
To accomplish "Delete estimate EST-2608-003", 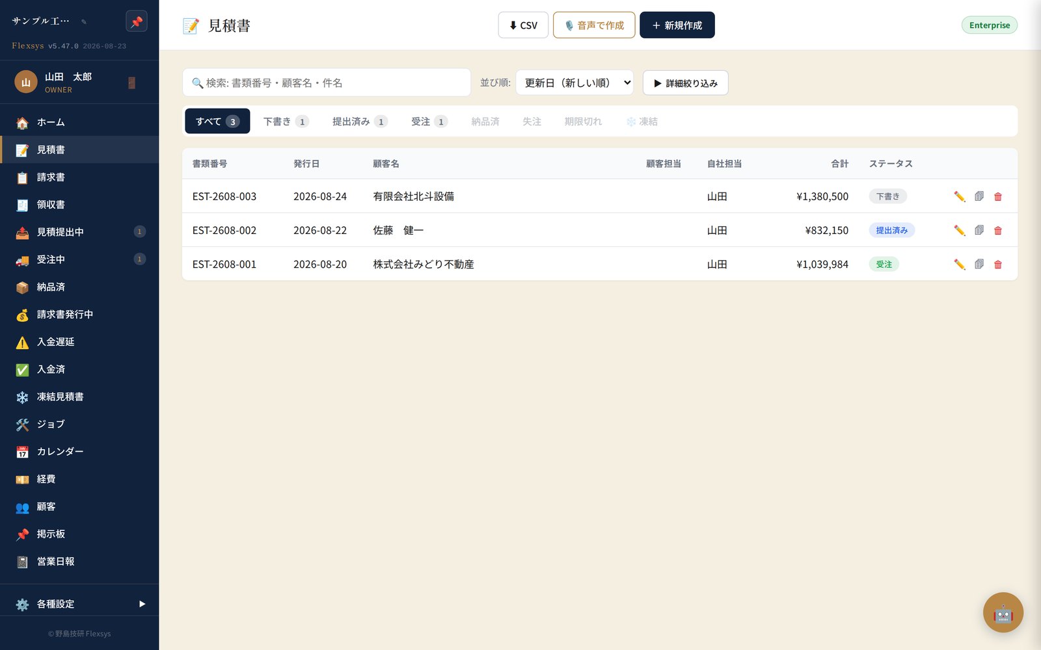I will click(997, 196).
